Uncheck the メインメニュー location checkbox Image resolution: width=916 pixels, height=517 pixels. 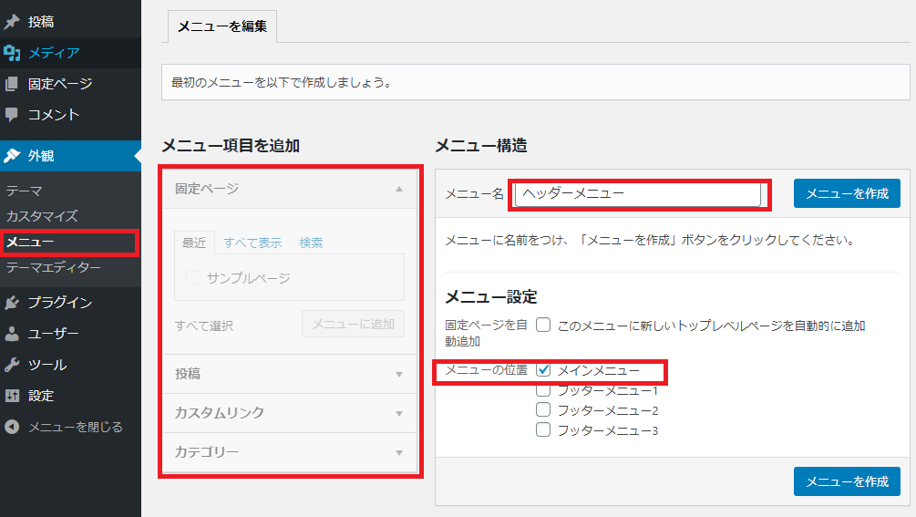543,370
